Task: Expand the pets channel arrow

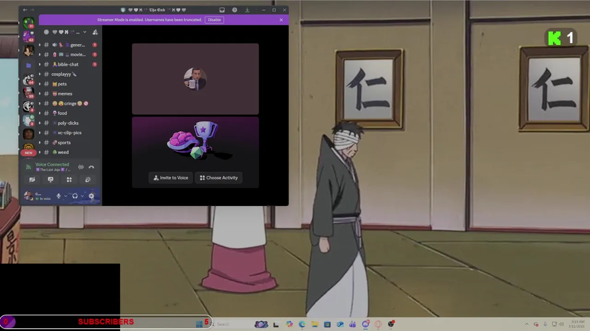Action: click(39, 84)
